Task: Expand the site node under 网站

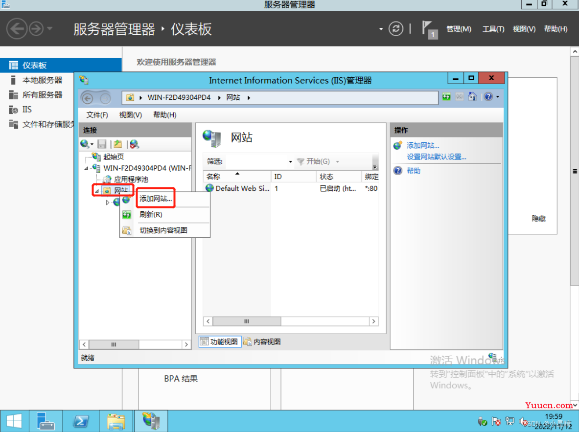Action: point(108,203)
